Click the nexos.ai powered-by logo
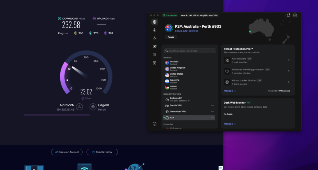 pos(284,91)
